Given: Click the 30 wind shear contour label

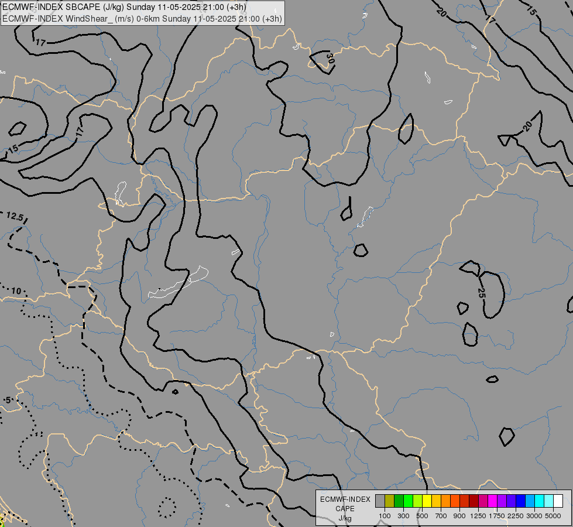Looking at the screenshot, I should coord(330,59).
